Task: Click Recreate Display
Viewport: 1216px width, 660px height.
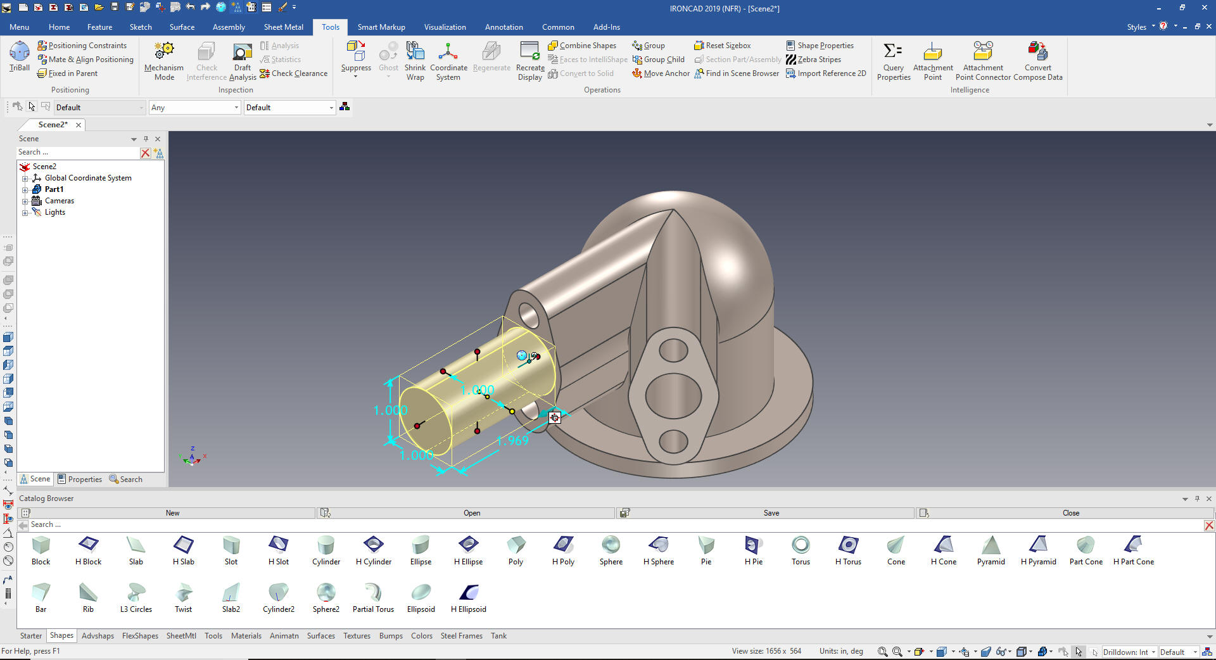Action: coord(530,61)
